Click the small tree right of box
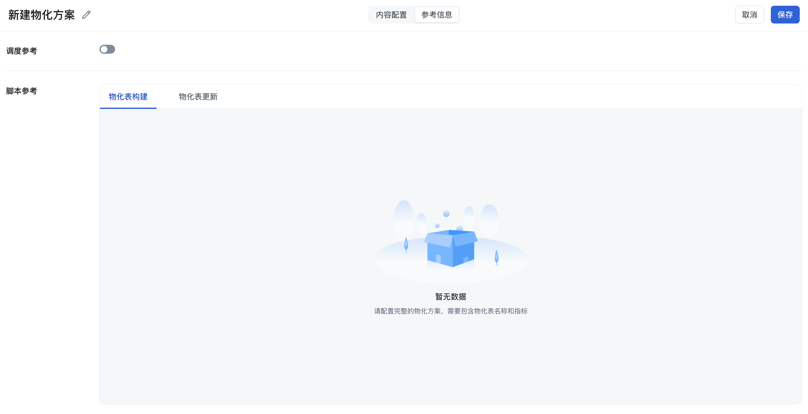The width and height of the screenshot is (808, 414). [496, 257]
